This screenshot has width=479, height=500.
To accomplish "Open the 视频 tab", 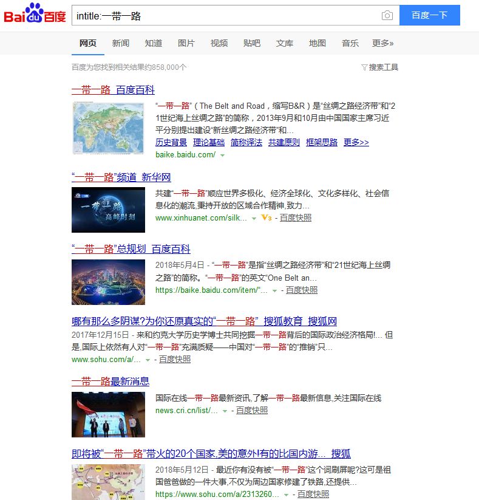I will point(219,43).
